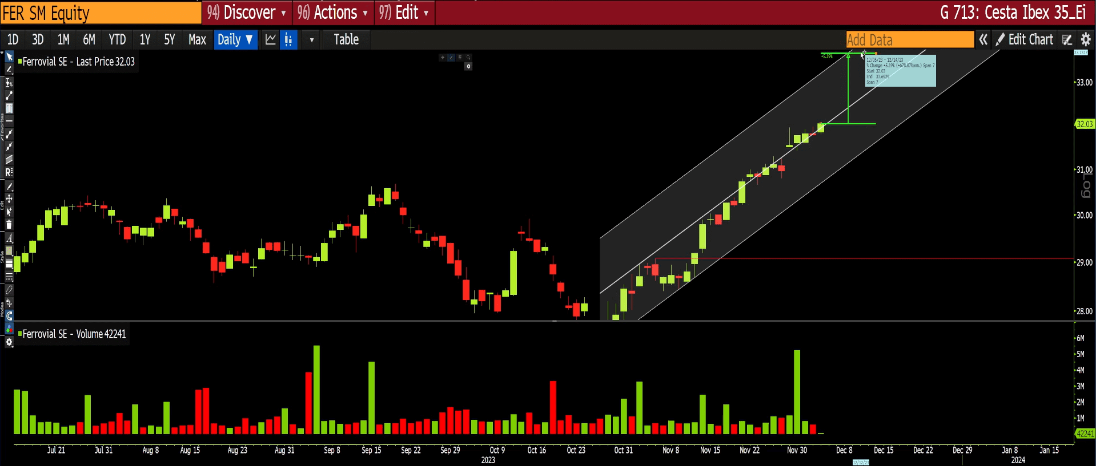Select the trend line drawing tool
This screenshot has height=466, width=1096.
(x=9, y=95)
